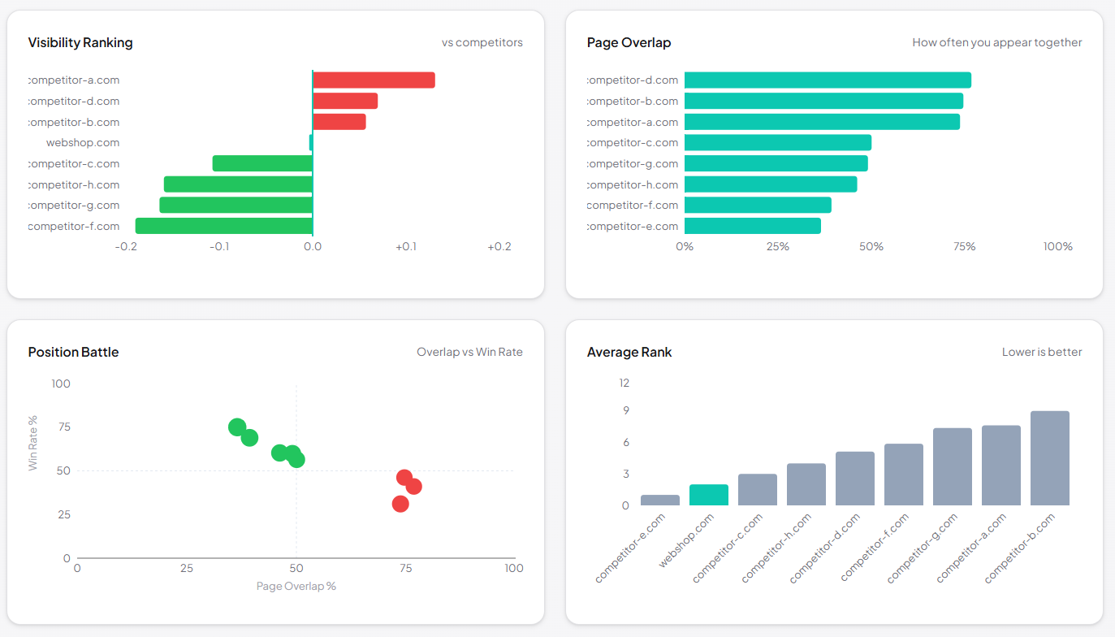This screenshot has width=1115, height=637.
Task: Select the competitor-e.com overlap bar
Action: click(x=753, y=225)
